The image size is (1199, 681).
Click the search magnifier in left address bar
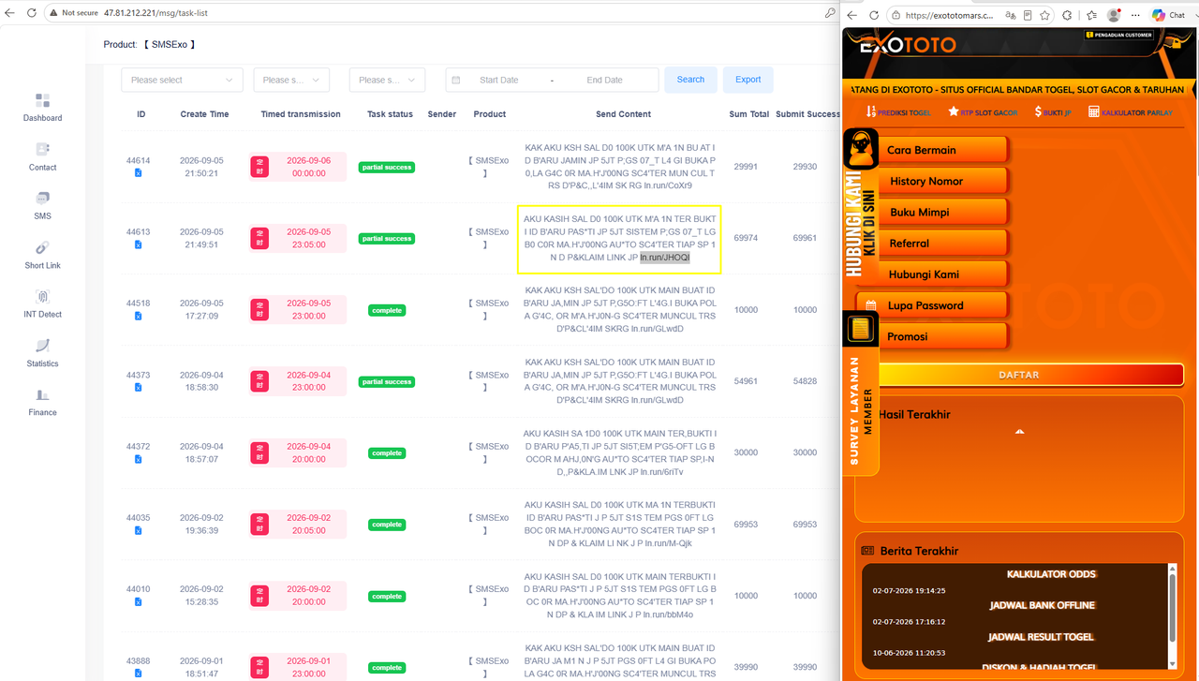830,13
